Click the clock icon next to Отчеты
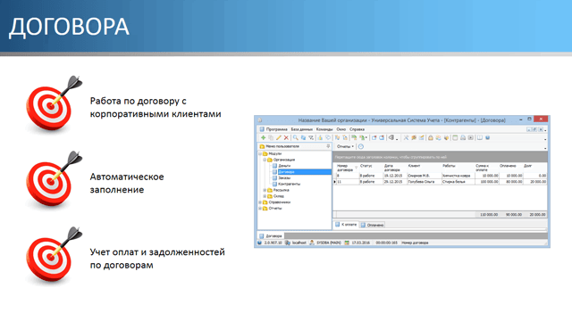 pyautogui.click(x=361, y=146)
